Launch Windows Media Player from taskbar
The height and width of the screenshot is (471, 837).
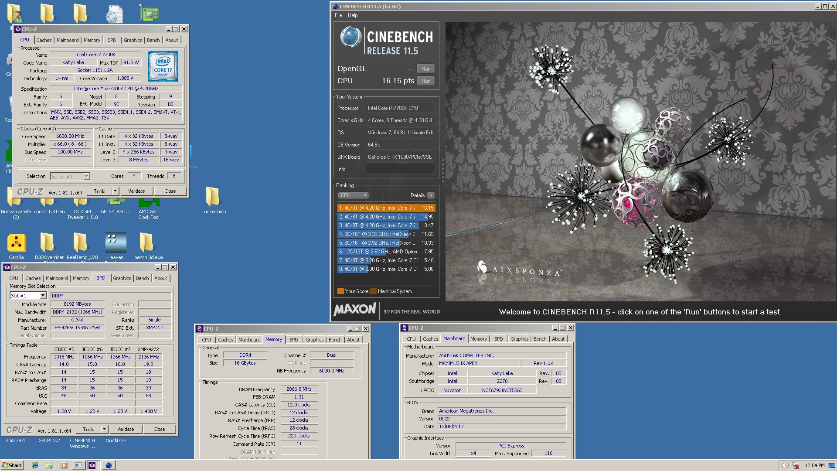(64, 465)
